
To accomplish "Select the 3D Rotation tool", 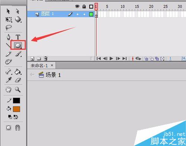I will point(18,19).
